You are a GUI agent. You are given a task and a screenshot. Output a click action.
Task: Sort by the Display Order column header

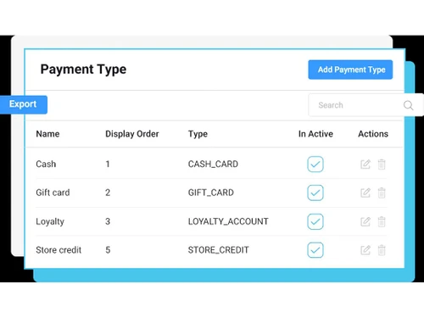pos(132,134)
